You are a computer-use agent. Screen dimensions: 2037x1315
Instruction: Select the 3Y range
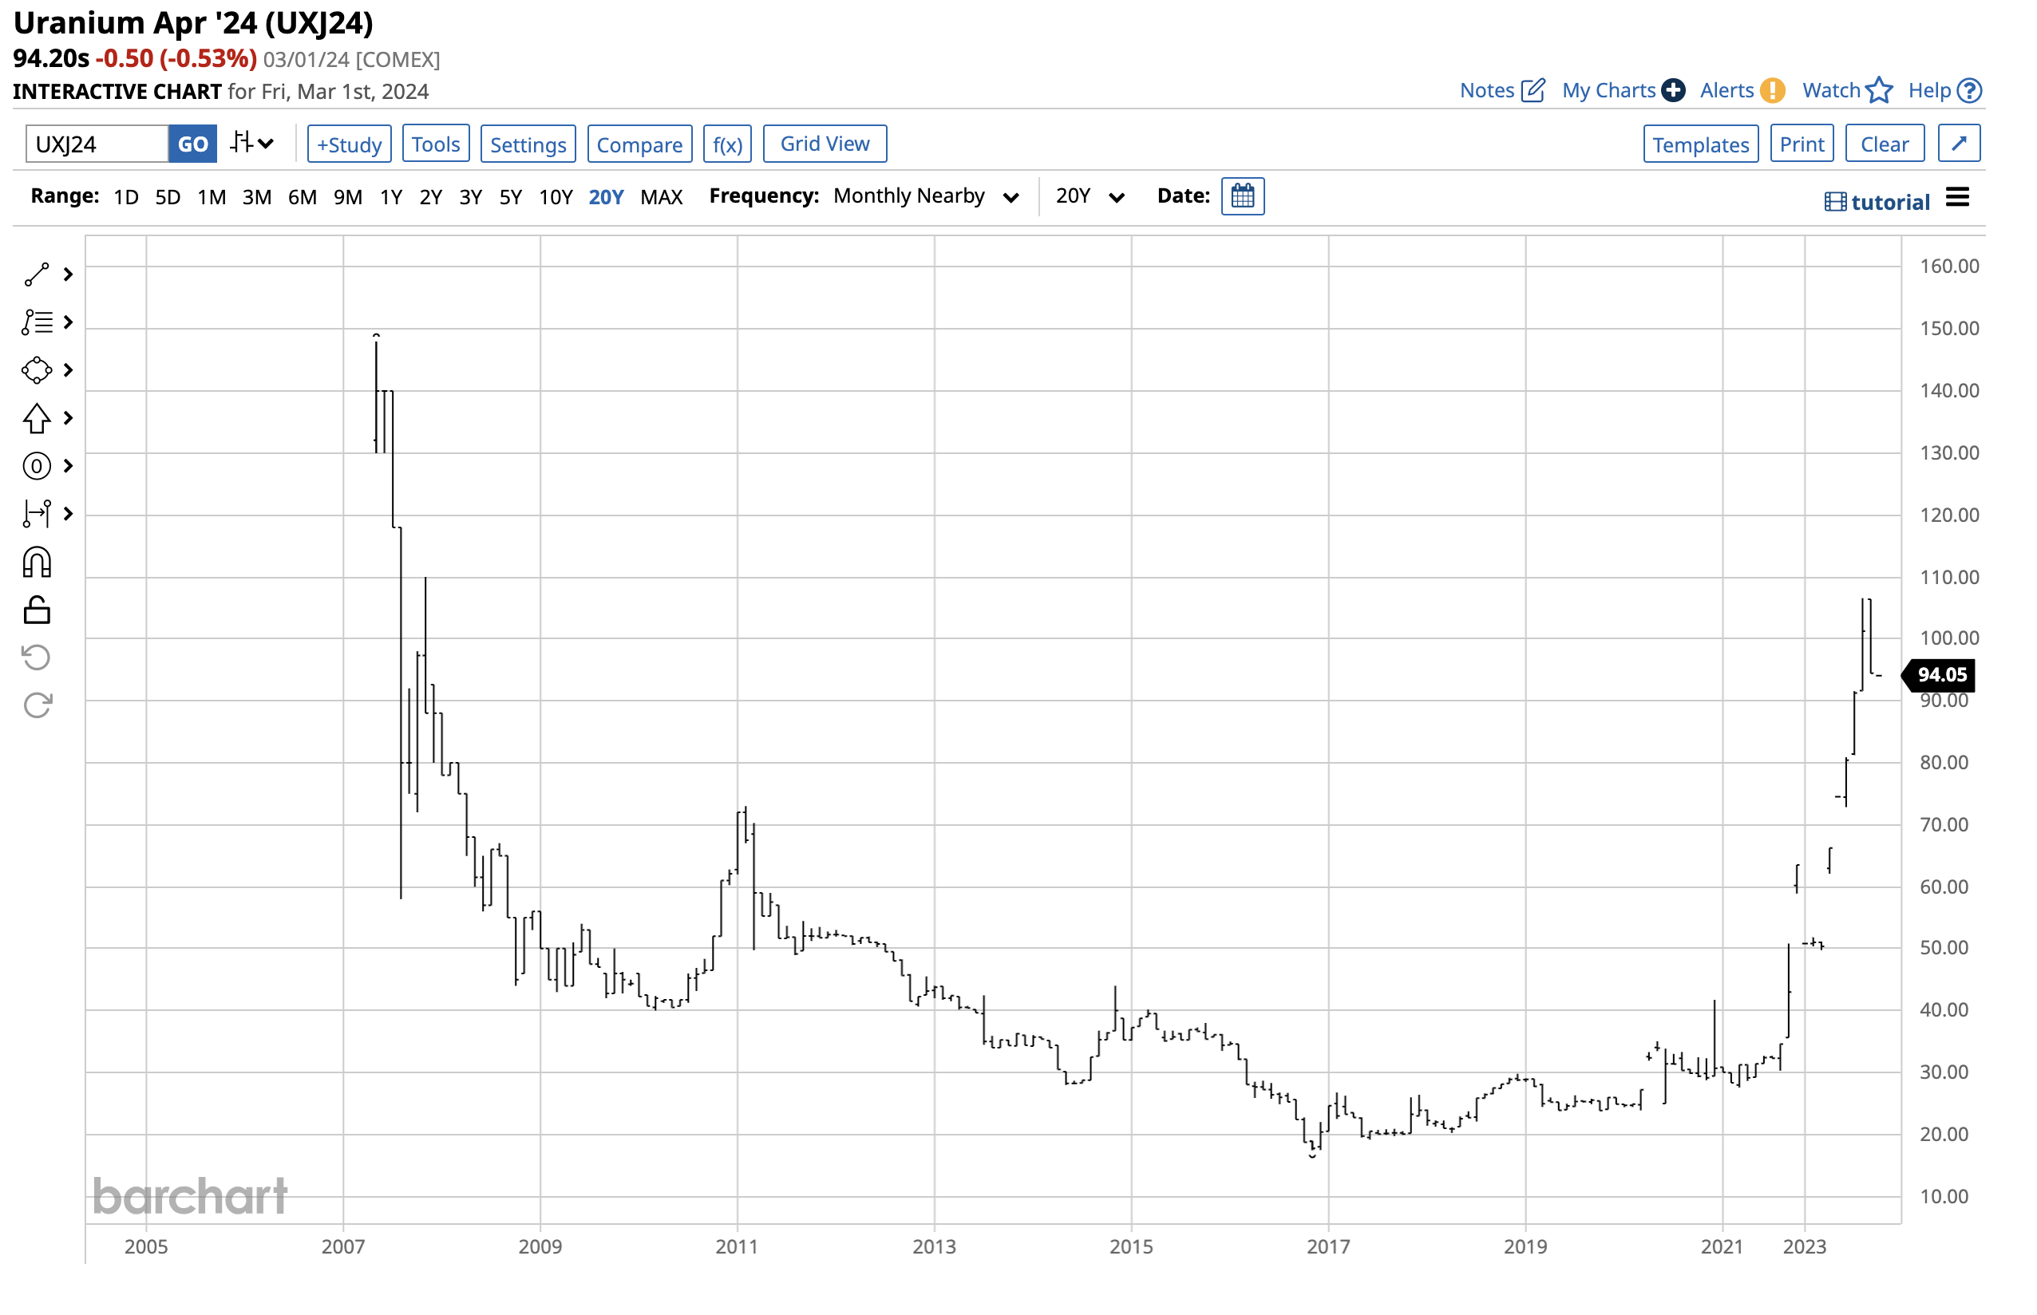471,196
